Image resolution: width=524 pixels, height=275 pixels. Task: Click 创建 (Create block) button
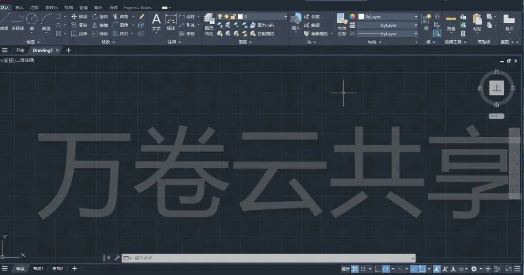point(312,16)
